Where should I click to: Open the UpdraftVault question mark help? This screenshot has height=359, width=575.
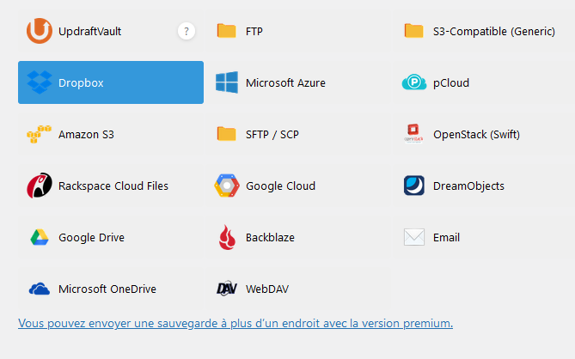tap(187, 31)
